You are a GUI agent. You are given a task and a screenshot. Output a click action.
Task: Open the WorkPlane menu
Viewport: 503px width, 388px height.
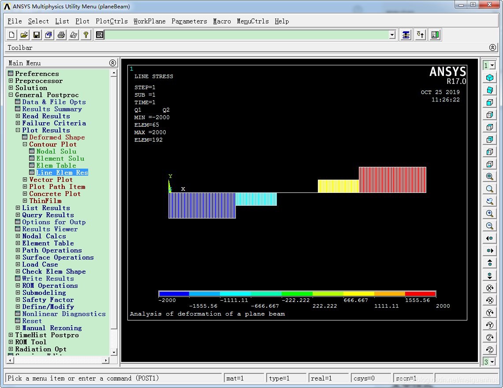(x=149, y=21)
